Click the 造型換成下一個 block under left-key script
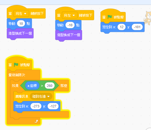 pos(69,35)
